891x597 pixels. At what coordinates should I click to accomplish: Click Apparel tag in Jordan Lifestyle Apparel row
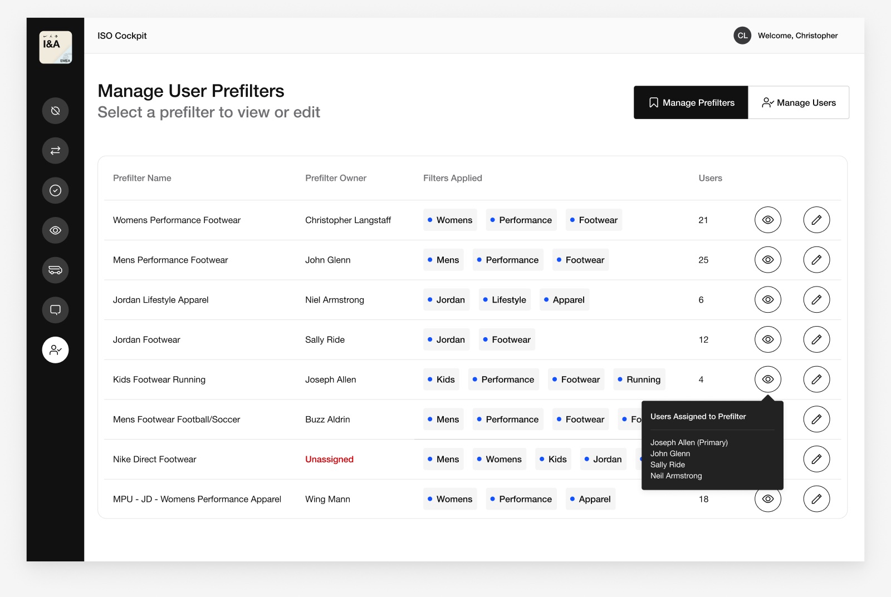564,300
